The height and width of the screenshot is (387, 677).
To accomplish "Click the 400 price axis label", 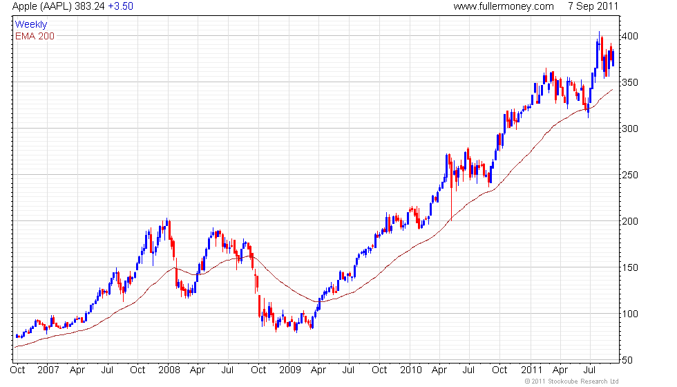I will [x=629, y=36].
